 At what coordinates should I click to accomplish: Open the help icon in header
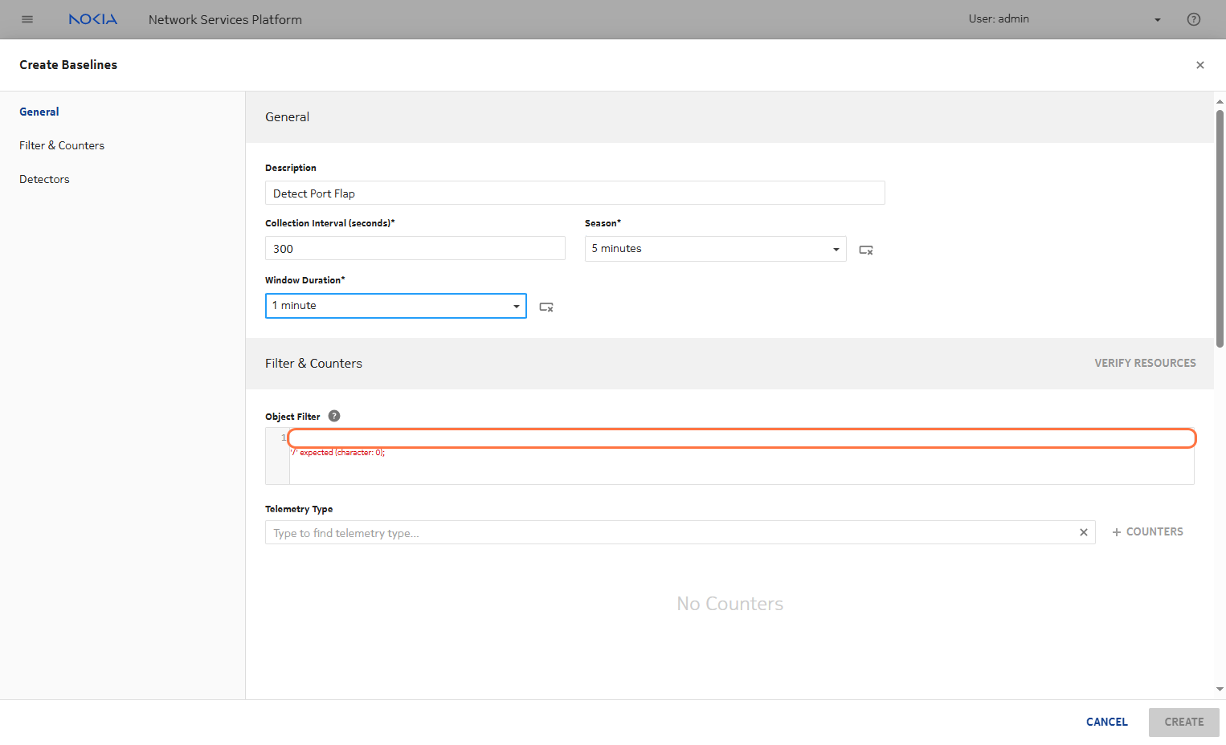(1193, 19)
